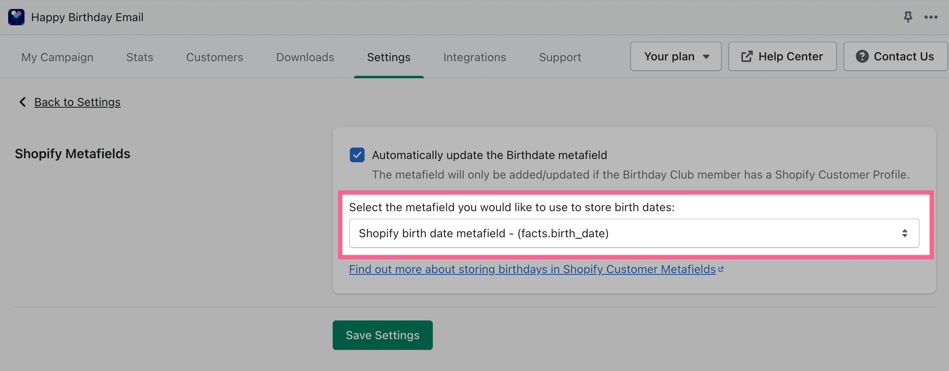The height and width of the screenshot is (371, 949).
Task: Go to the Customers tab
Action: coord(215,57)
